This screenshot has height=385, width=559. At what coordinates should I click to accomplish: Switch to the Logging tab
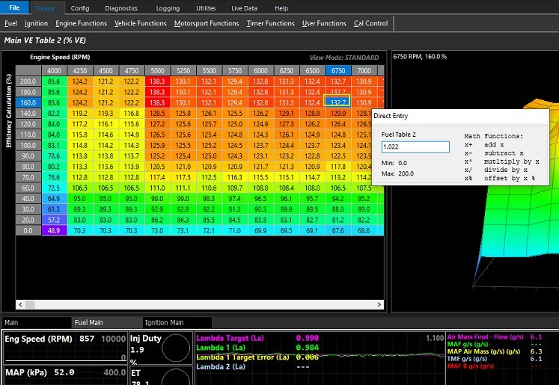(x=168, y=7)
